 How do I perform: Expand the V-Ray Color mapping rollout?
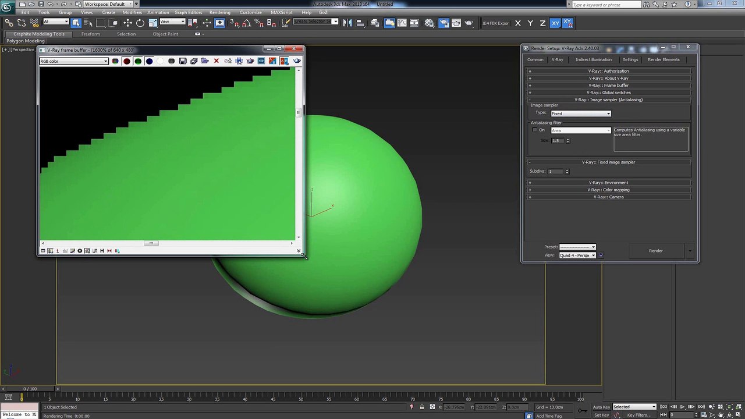click(x=608, y=190)
